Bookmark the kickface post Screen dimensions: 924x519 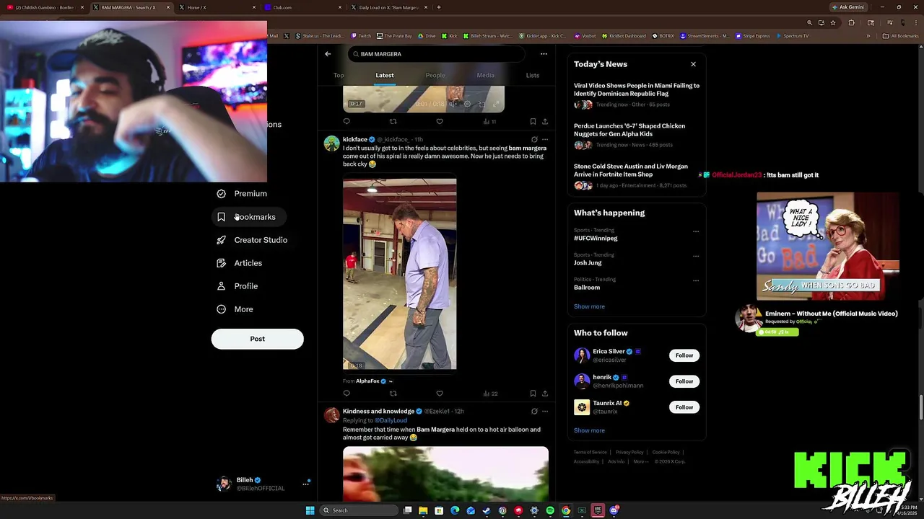(x=533, y=394)
